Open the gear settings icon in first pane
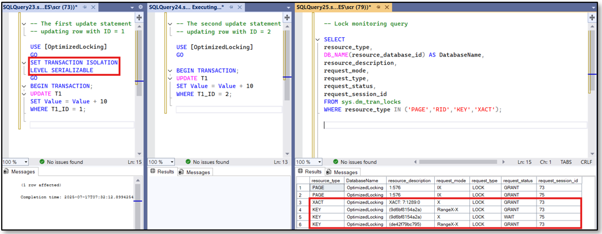602x234 pixels. pos(140,7)
